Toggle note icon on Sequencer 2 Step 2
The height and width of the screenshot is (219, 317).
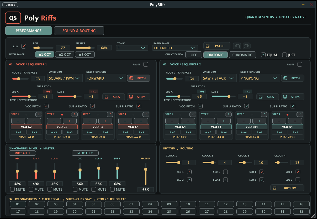(x=228, y=114)
